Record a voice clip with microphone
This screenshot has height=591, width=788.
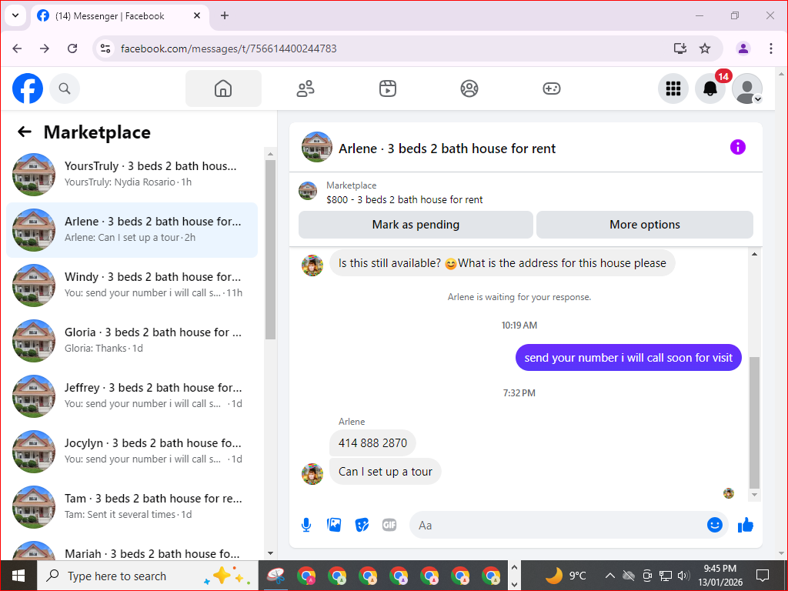(x=306, y=525)
